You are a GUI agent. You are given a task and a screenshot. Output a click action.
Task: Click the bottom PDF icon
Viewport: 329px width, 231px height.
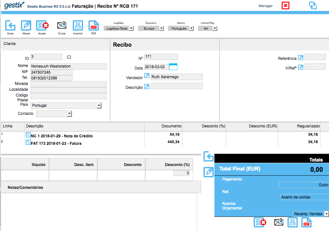click(x=306, y=222)
